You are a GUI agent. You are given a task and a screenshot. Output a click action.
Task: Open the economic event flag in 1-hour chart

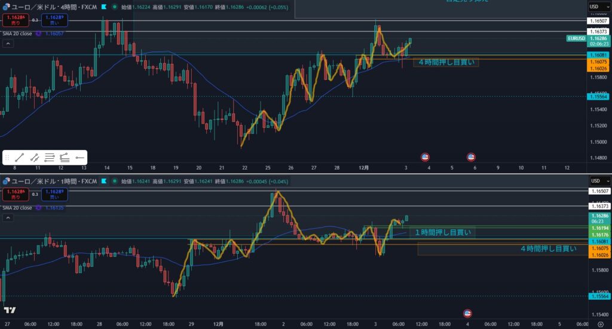tap(468, 313)
